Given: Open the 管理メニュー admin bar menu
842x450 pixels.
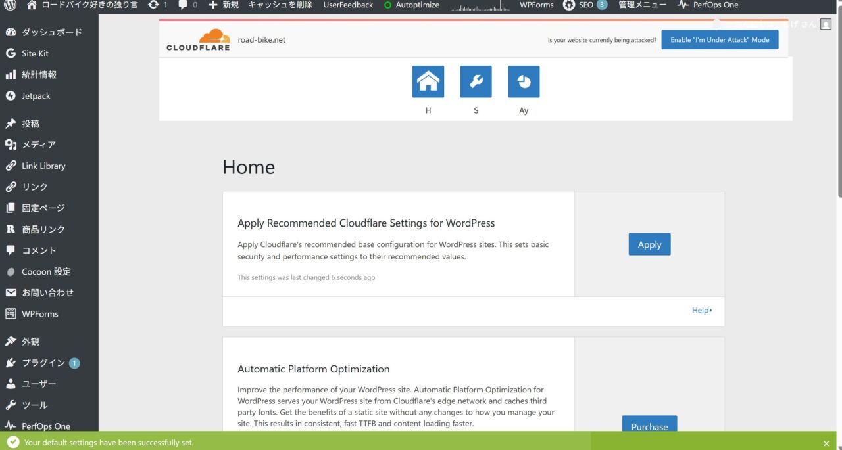Looking at the screenshot, I should click(641, 5).
